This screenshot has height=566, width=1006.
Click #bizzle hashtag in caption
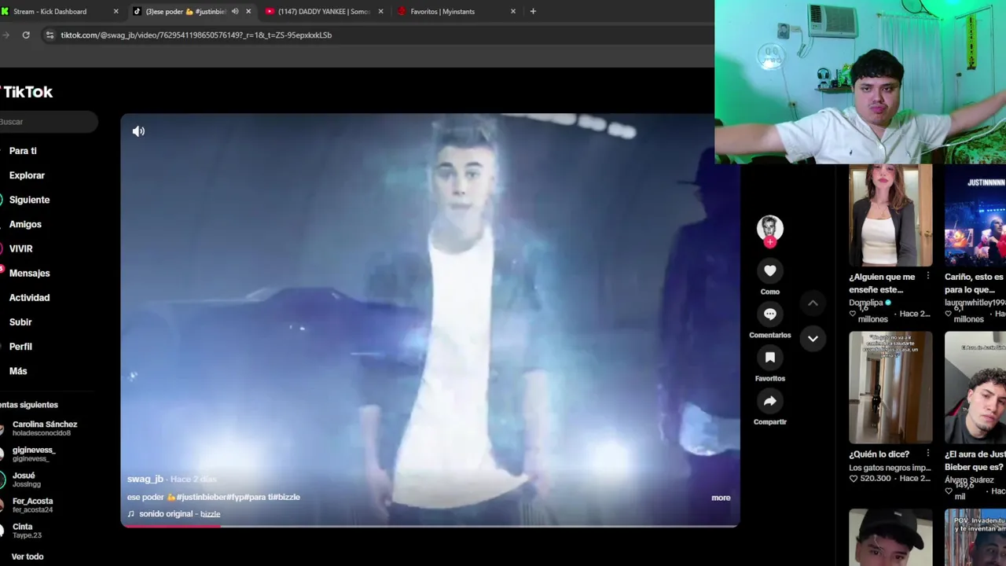(x=286, y=497)
